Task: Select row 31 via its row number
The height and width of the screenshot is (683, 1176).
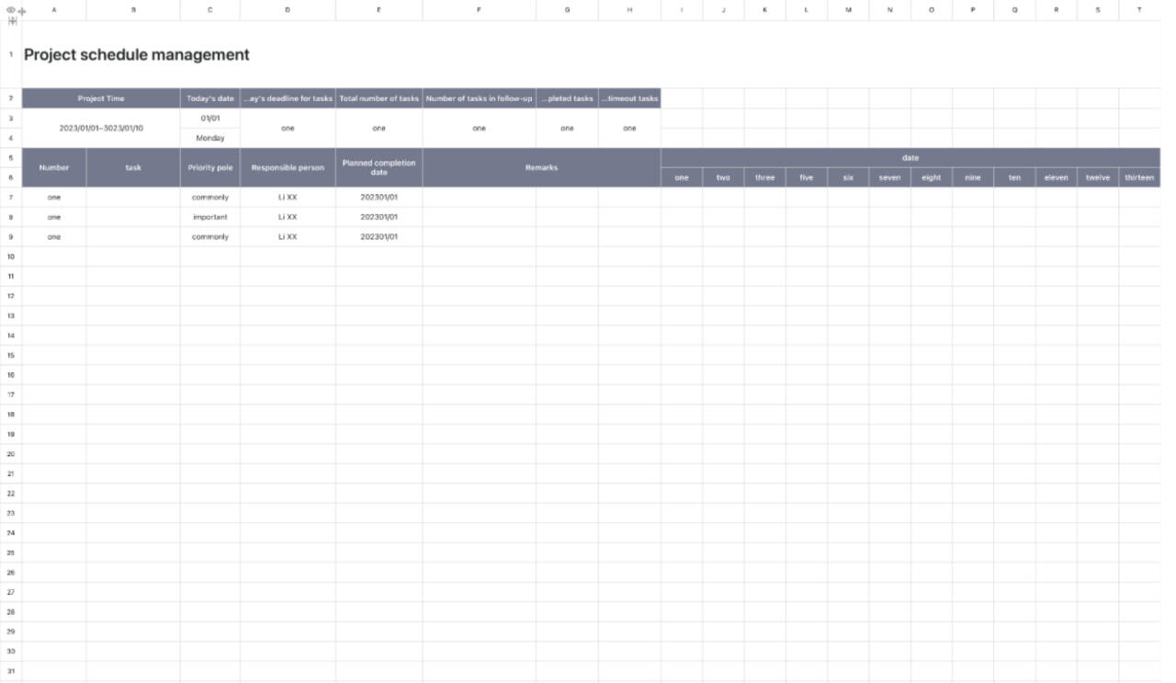Action: [x=11, y=671]
